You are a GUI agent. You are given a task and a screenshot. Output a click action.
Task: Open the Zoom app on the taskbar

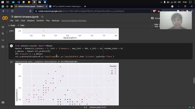click(45, 2)
